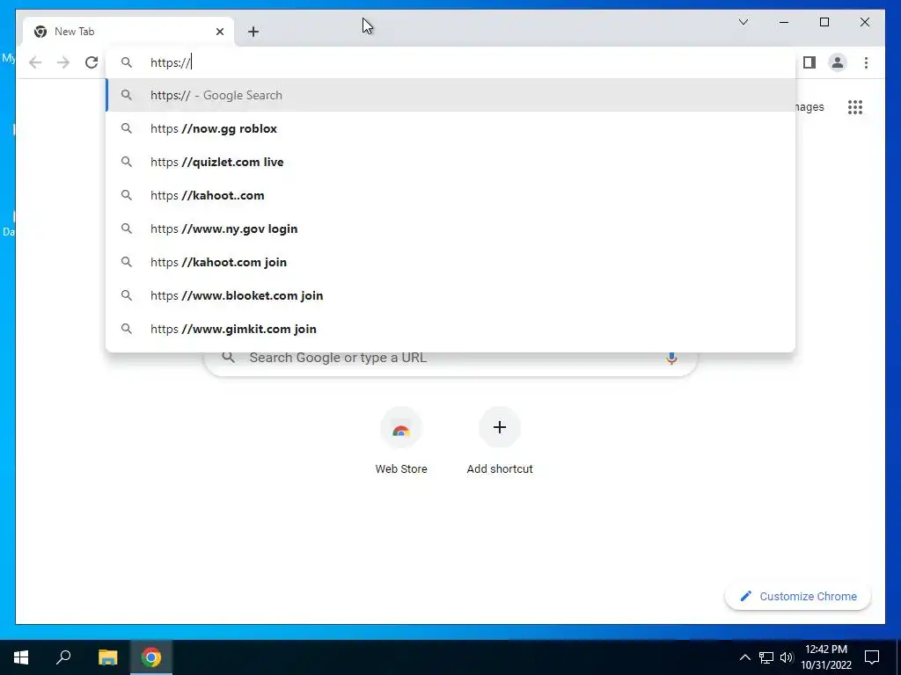
Task: Open the side panel icon
Action: pyautogui.click(x=809, y=62)
